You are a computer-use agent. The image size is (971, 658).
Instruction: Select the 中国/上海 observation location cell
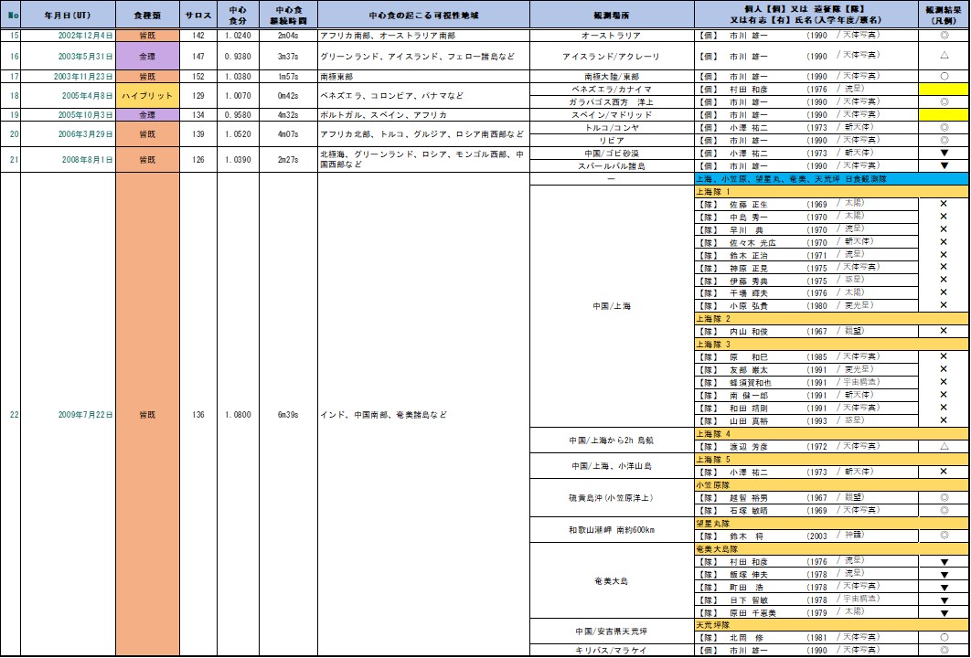click(613, 306)
